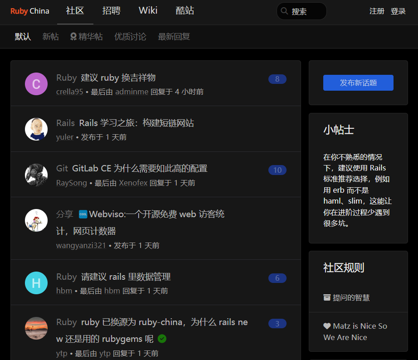This screenshot has height=360, width=418.
Task: Open topic 请建议 rails 里数据管理
Action: point(126,277)
